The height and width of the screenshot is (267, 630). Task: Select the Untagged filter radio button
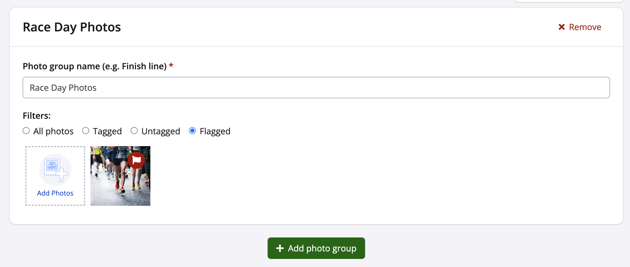pyautogui.click(x=134, y=131)
